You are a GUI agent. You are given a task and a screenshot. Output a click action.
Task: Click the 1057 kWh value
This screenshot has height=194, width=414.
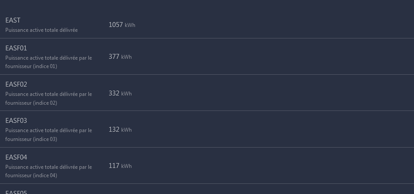coord(122,25)
